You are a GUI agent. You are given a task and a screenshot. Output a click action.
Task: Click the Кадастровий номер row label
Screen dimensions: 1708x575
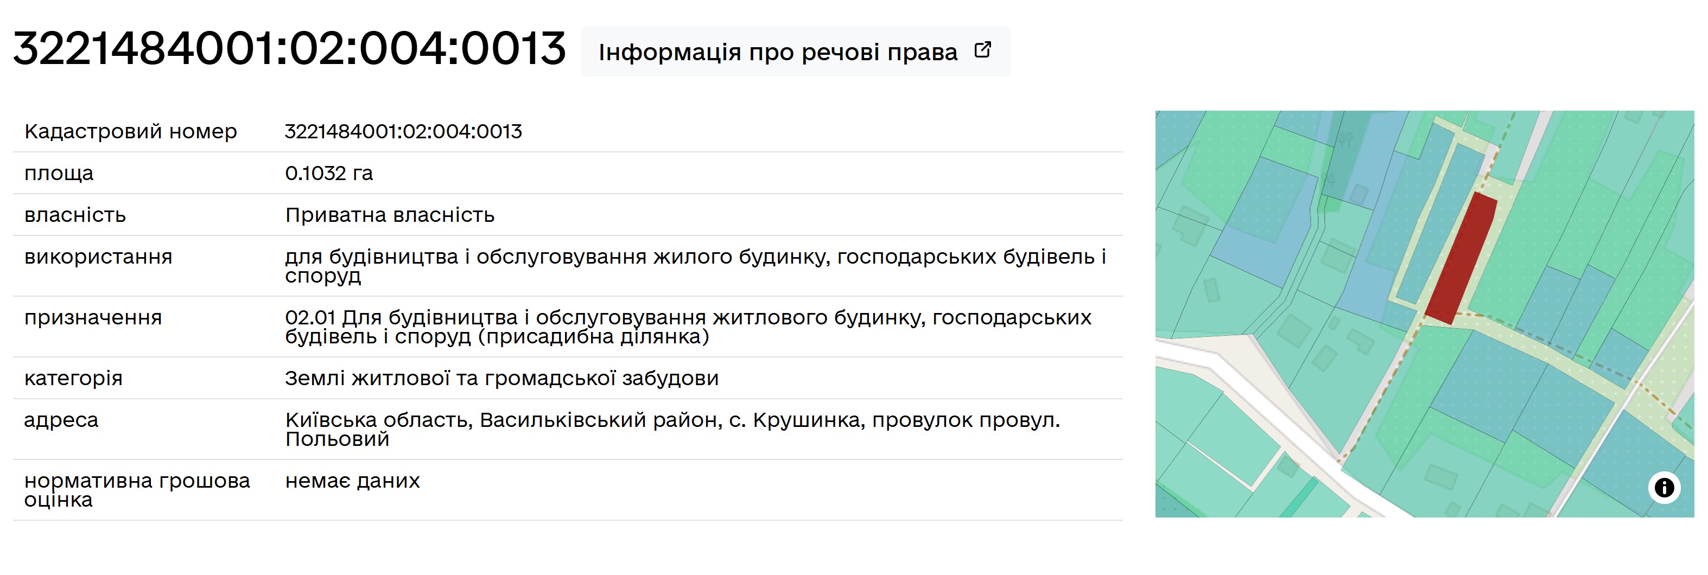coord(131,131)
